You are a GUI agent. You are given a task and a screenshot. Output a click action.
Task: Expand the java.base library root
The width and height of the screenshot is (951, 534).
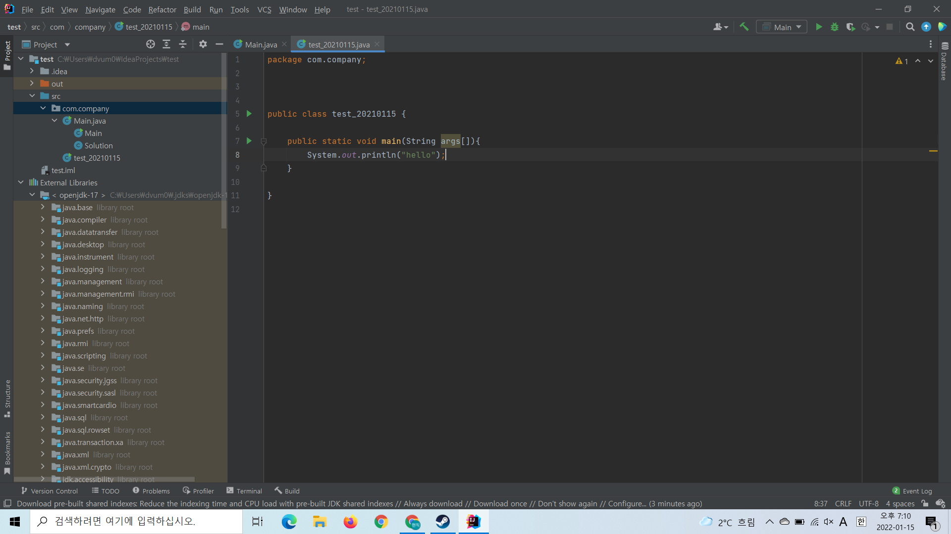tap(43, 207)
